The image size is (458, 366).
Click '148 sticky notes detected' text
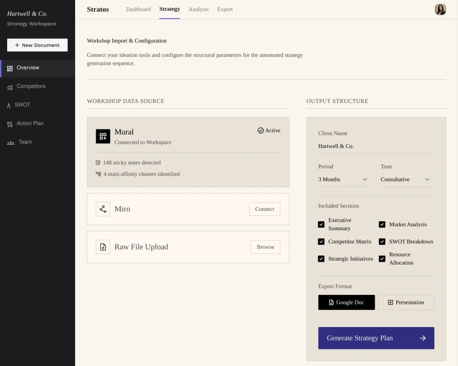click(x=132, y=163)
